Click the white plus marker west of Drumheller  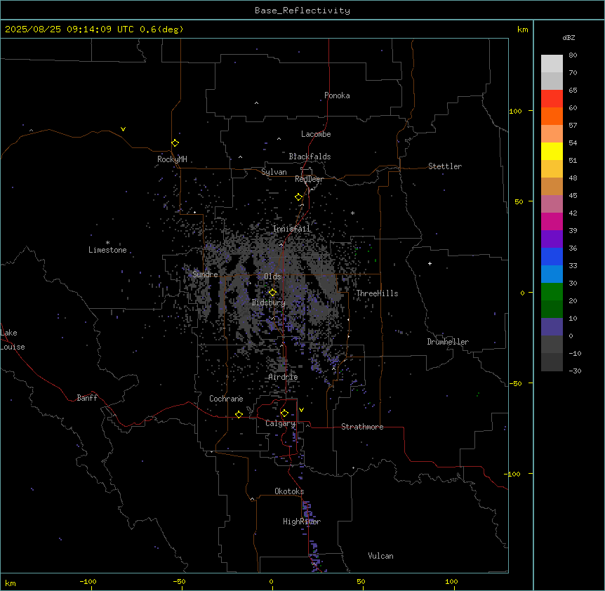pos(430,263)
